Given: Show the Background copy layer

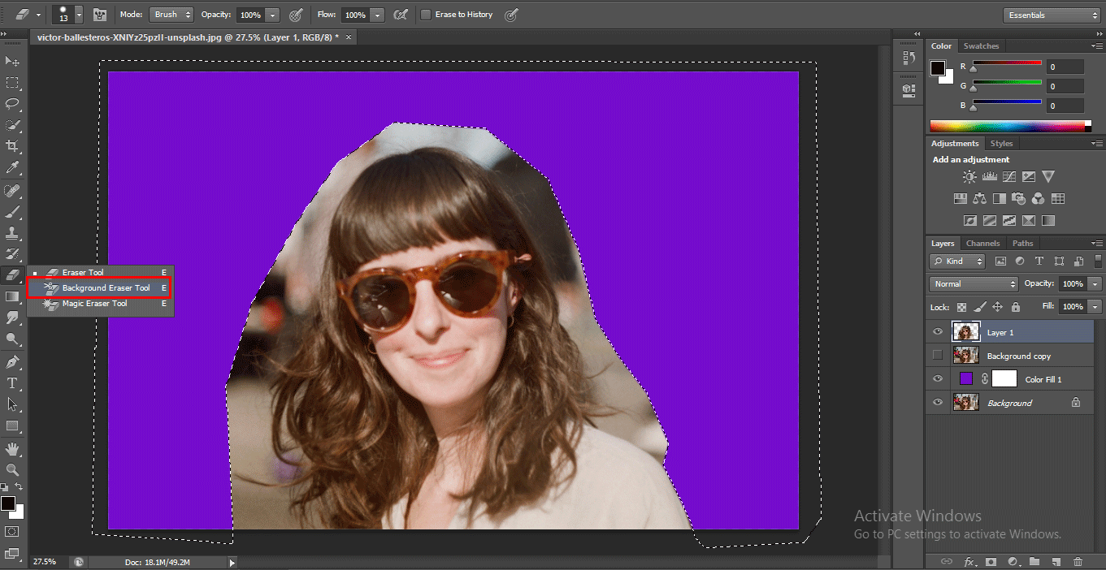Looking at the screenshot, I should (x=938, y=356).
